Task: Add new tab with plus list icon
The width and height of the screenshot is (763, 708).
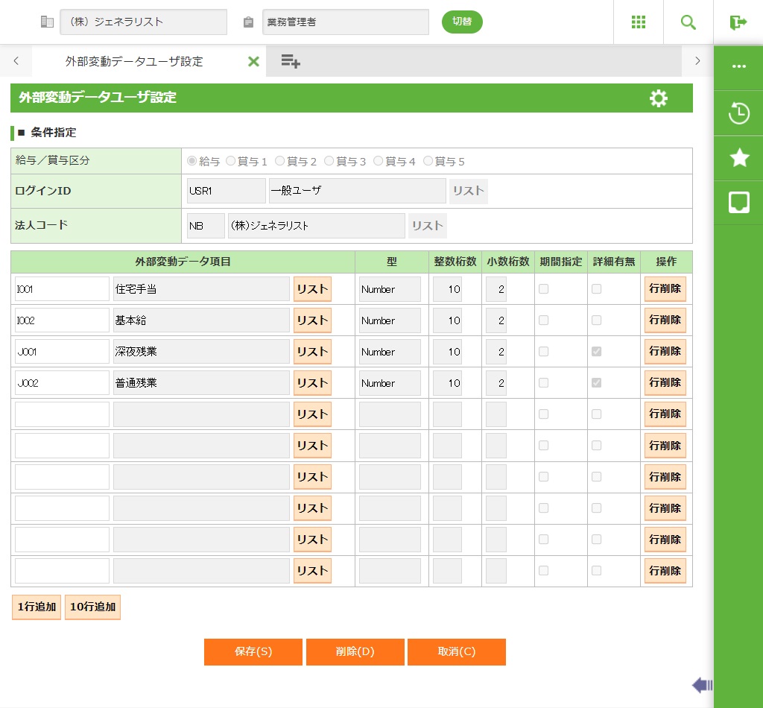Action: [291, 62]
